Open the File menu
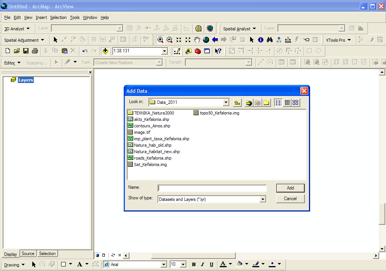386x271 pixels. tap(7, 17)
